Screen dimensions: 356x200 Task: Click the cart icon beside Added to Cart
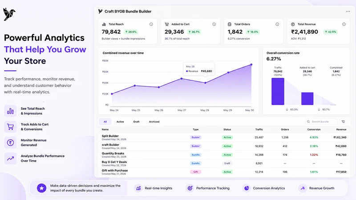point(166,24)
